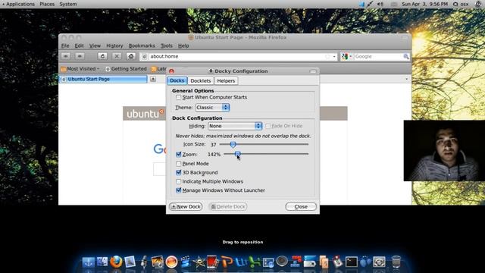Open System menu in top panel
485x273 pixels.
[68, 4]
